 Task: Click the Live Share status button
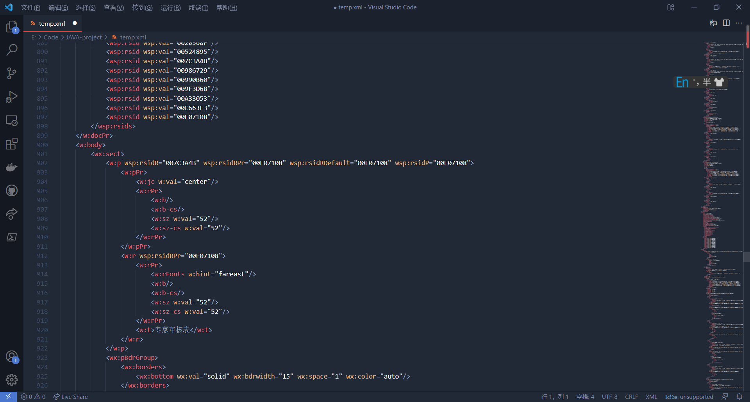[x=71, y=397]
